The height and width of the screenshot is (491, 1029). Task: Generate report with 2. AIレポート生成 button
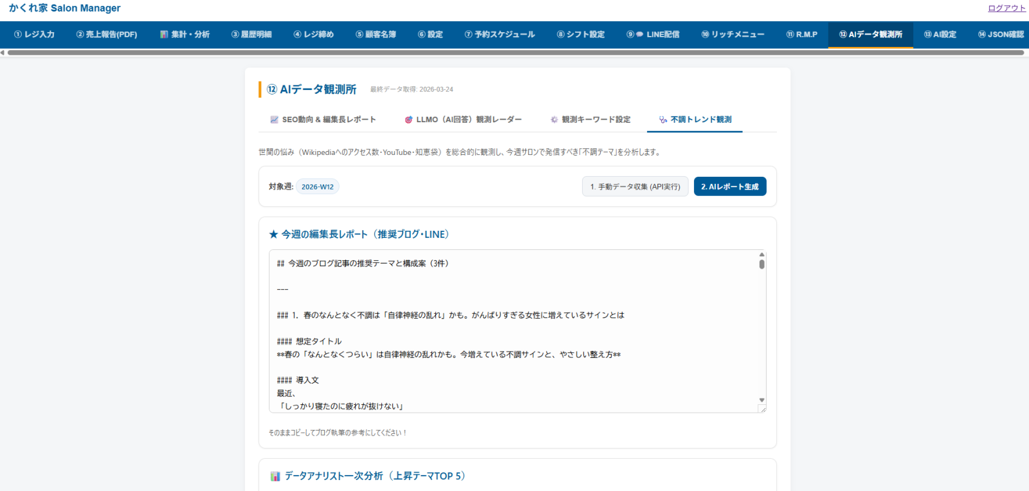coord(730,186)
